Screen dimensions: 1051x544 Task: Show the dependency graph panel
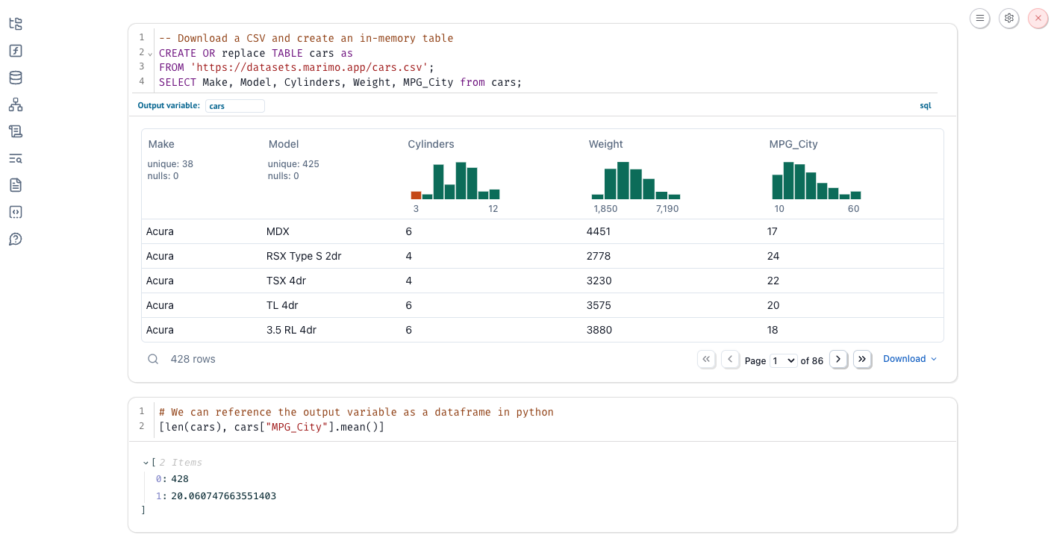coord(15,104)
